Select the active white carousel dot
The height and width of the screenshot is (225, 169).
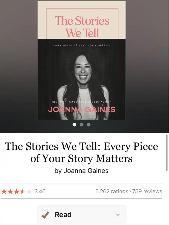click(x=74, y=125)
